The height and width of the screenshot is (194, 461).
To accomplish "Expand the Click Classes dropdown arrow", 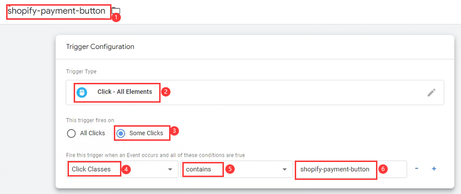I will pyautogui.click(x=170, y=170).
